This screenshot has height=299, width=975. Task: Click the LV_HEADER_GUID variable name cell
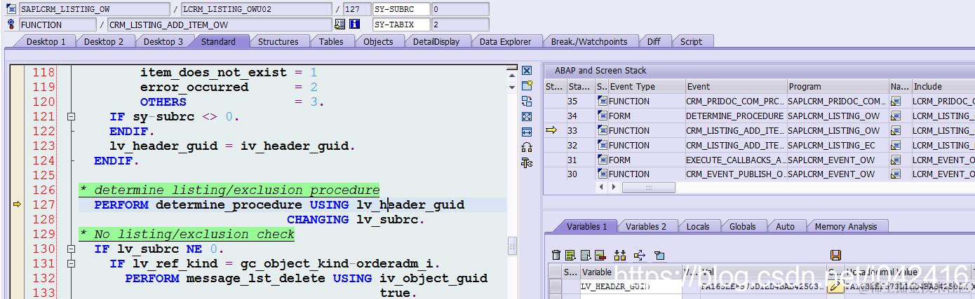click(x=630, y=286)
